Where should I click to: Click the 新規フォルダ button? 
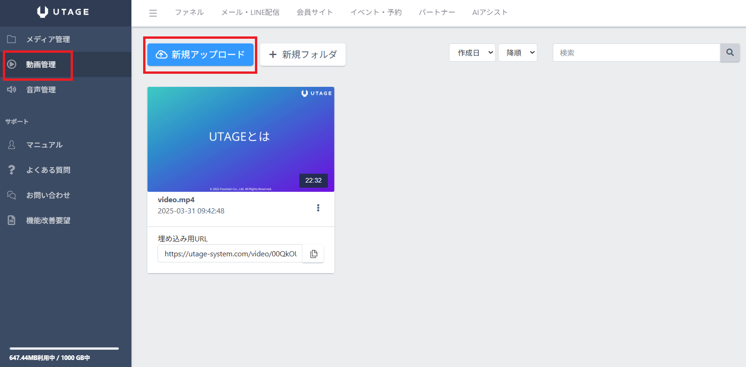click(x=303, y=55)
